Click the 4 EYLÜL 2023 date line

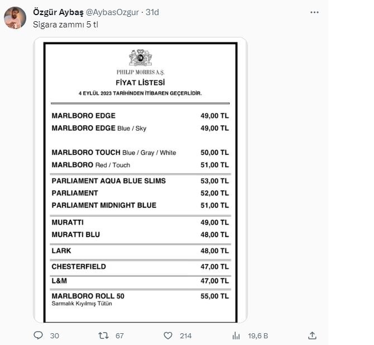[x=140, y=93]
